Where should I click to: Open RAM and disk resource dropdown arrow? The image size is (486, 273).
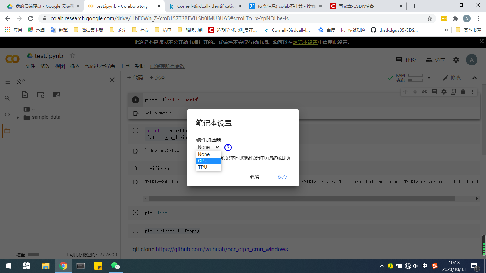coord(429,78)
